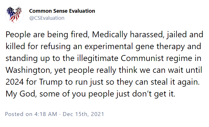Viewport: 209px width, 127px height.
Task: Click the phrase 'experimental' in the tweet
Action: tap(109, 47)
